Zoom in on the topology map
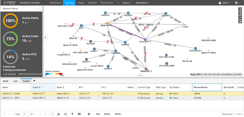 click(x=240, y=13)
